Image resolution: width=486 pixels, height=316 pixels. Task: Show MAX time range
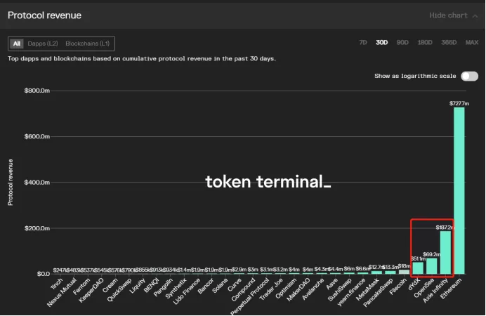coord(472,42)
